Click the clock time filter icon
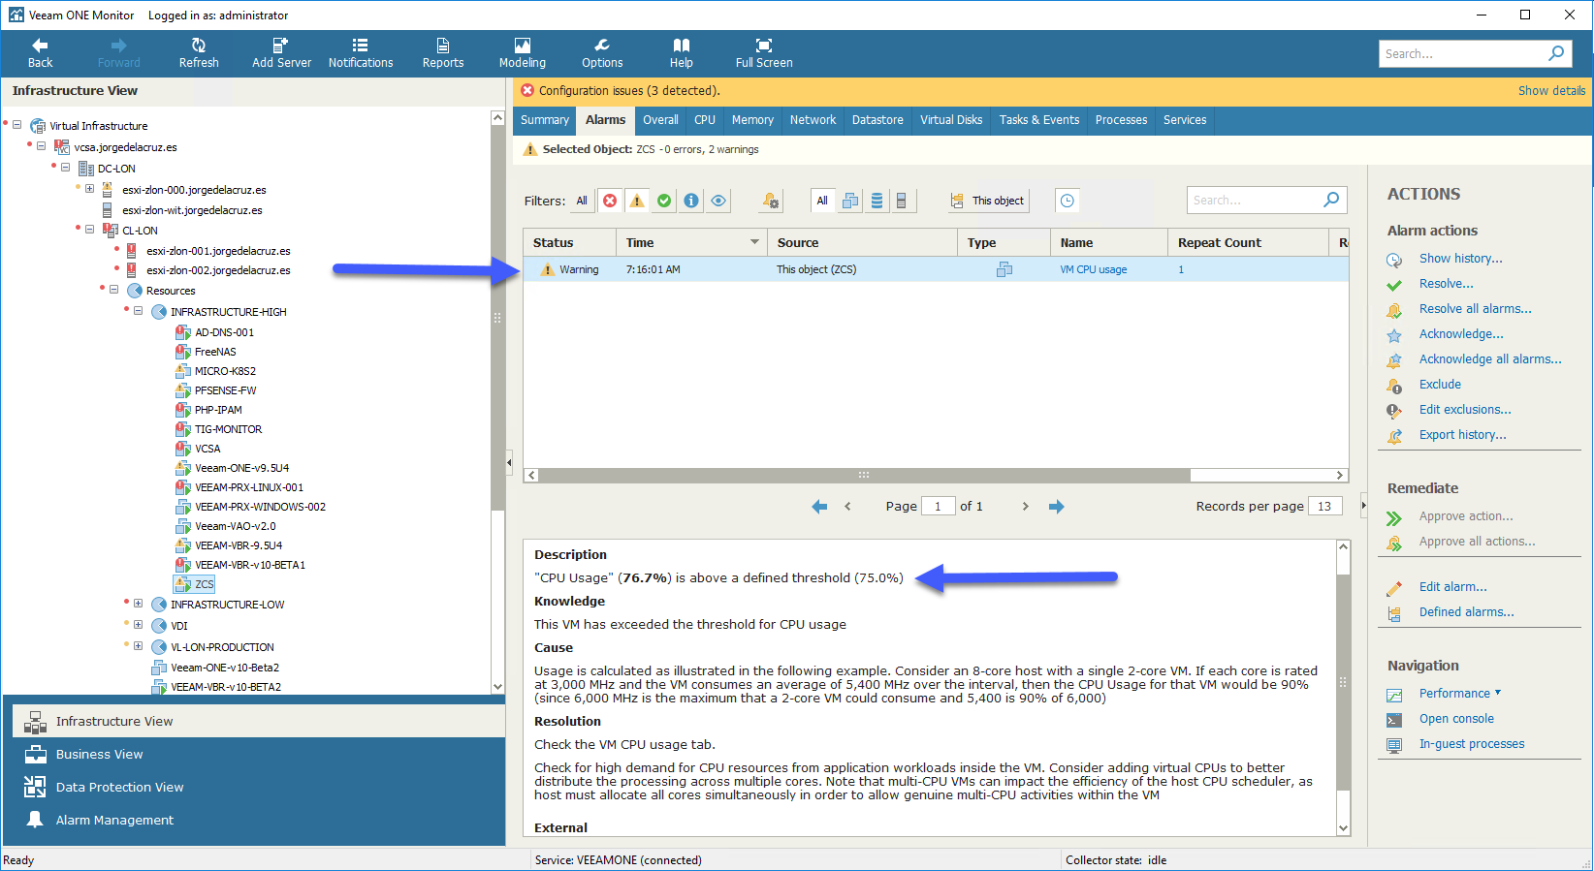The width and height of the screenshot is (1594, 871). (x=1068, y=201)
